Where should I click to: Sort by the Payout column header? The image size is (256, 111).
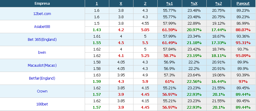[243, 4]
